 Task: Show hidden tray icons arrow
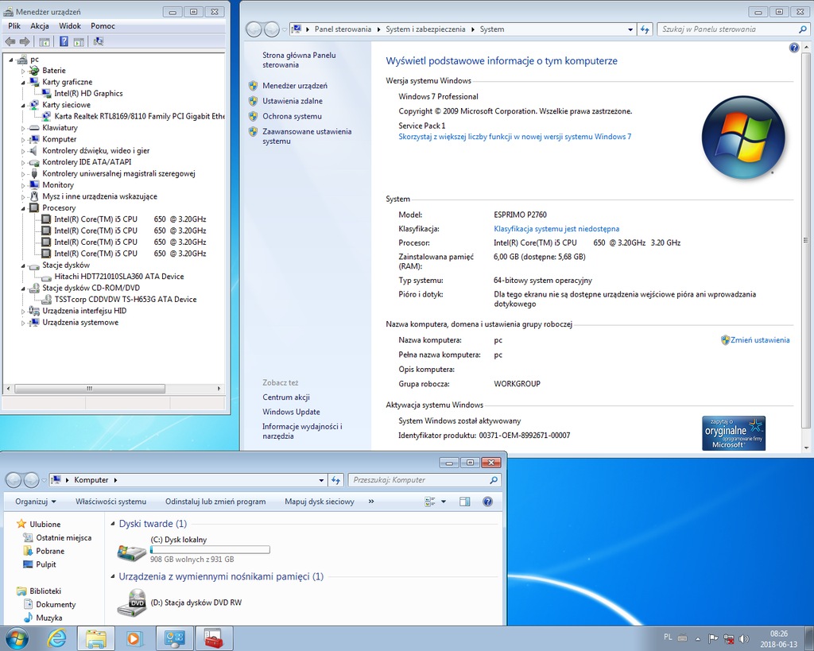tap(698, 638)
